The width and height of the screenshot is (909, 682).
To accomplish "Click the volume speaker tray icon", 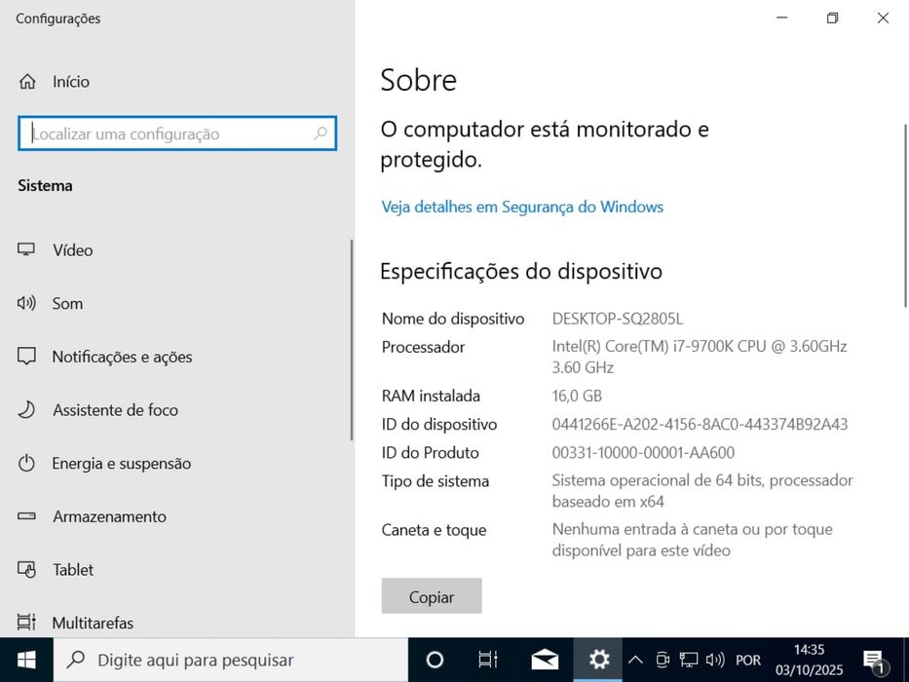I will 715,660.
